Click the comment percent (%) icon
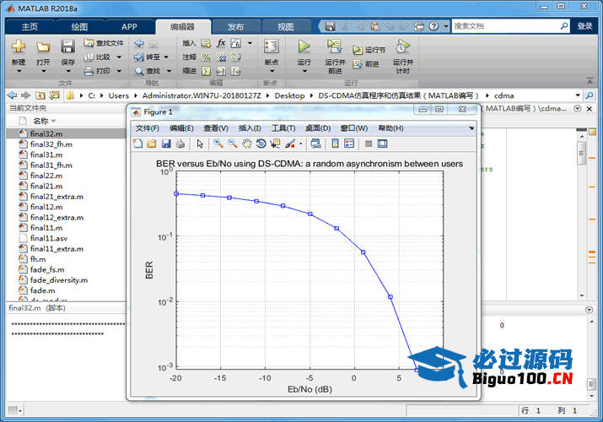This screenshot has width=603, height=422. coord(207,57)
